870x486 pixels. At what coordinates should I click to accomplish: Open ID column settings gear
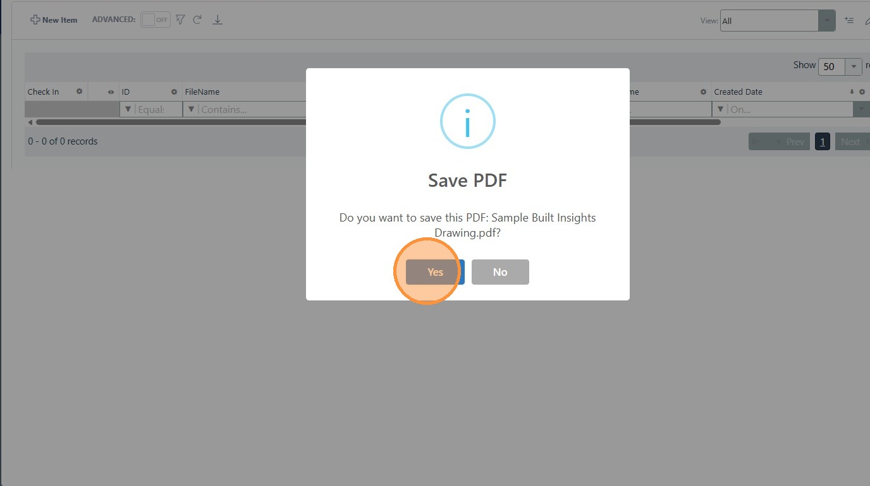pyautogui.click(x=174, y=92)
